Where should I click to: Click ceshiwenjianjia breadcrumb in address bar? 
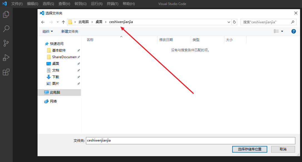(x=121, y=22)
